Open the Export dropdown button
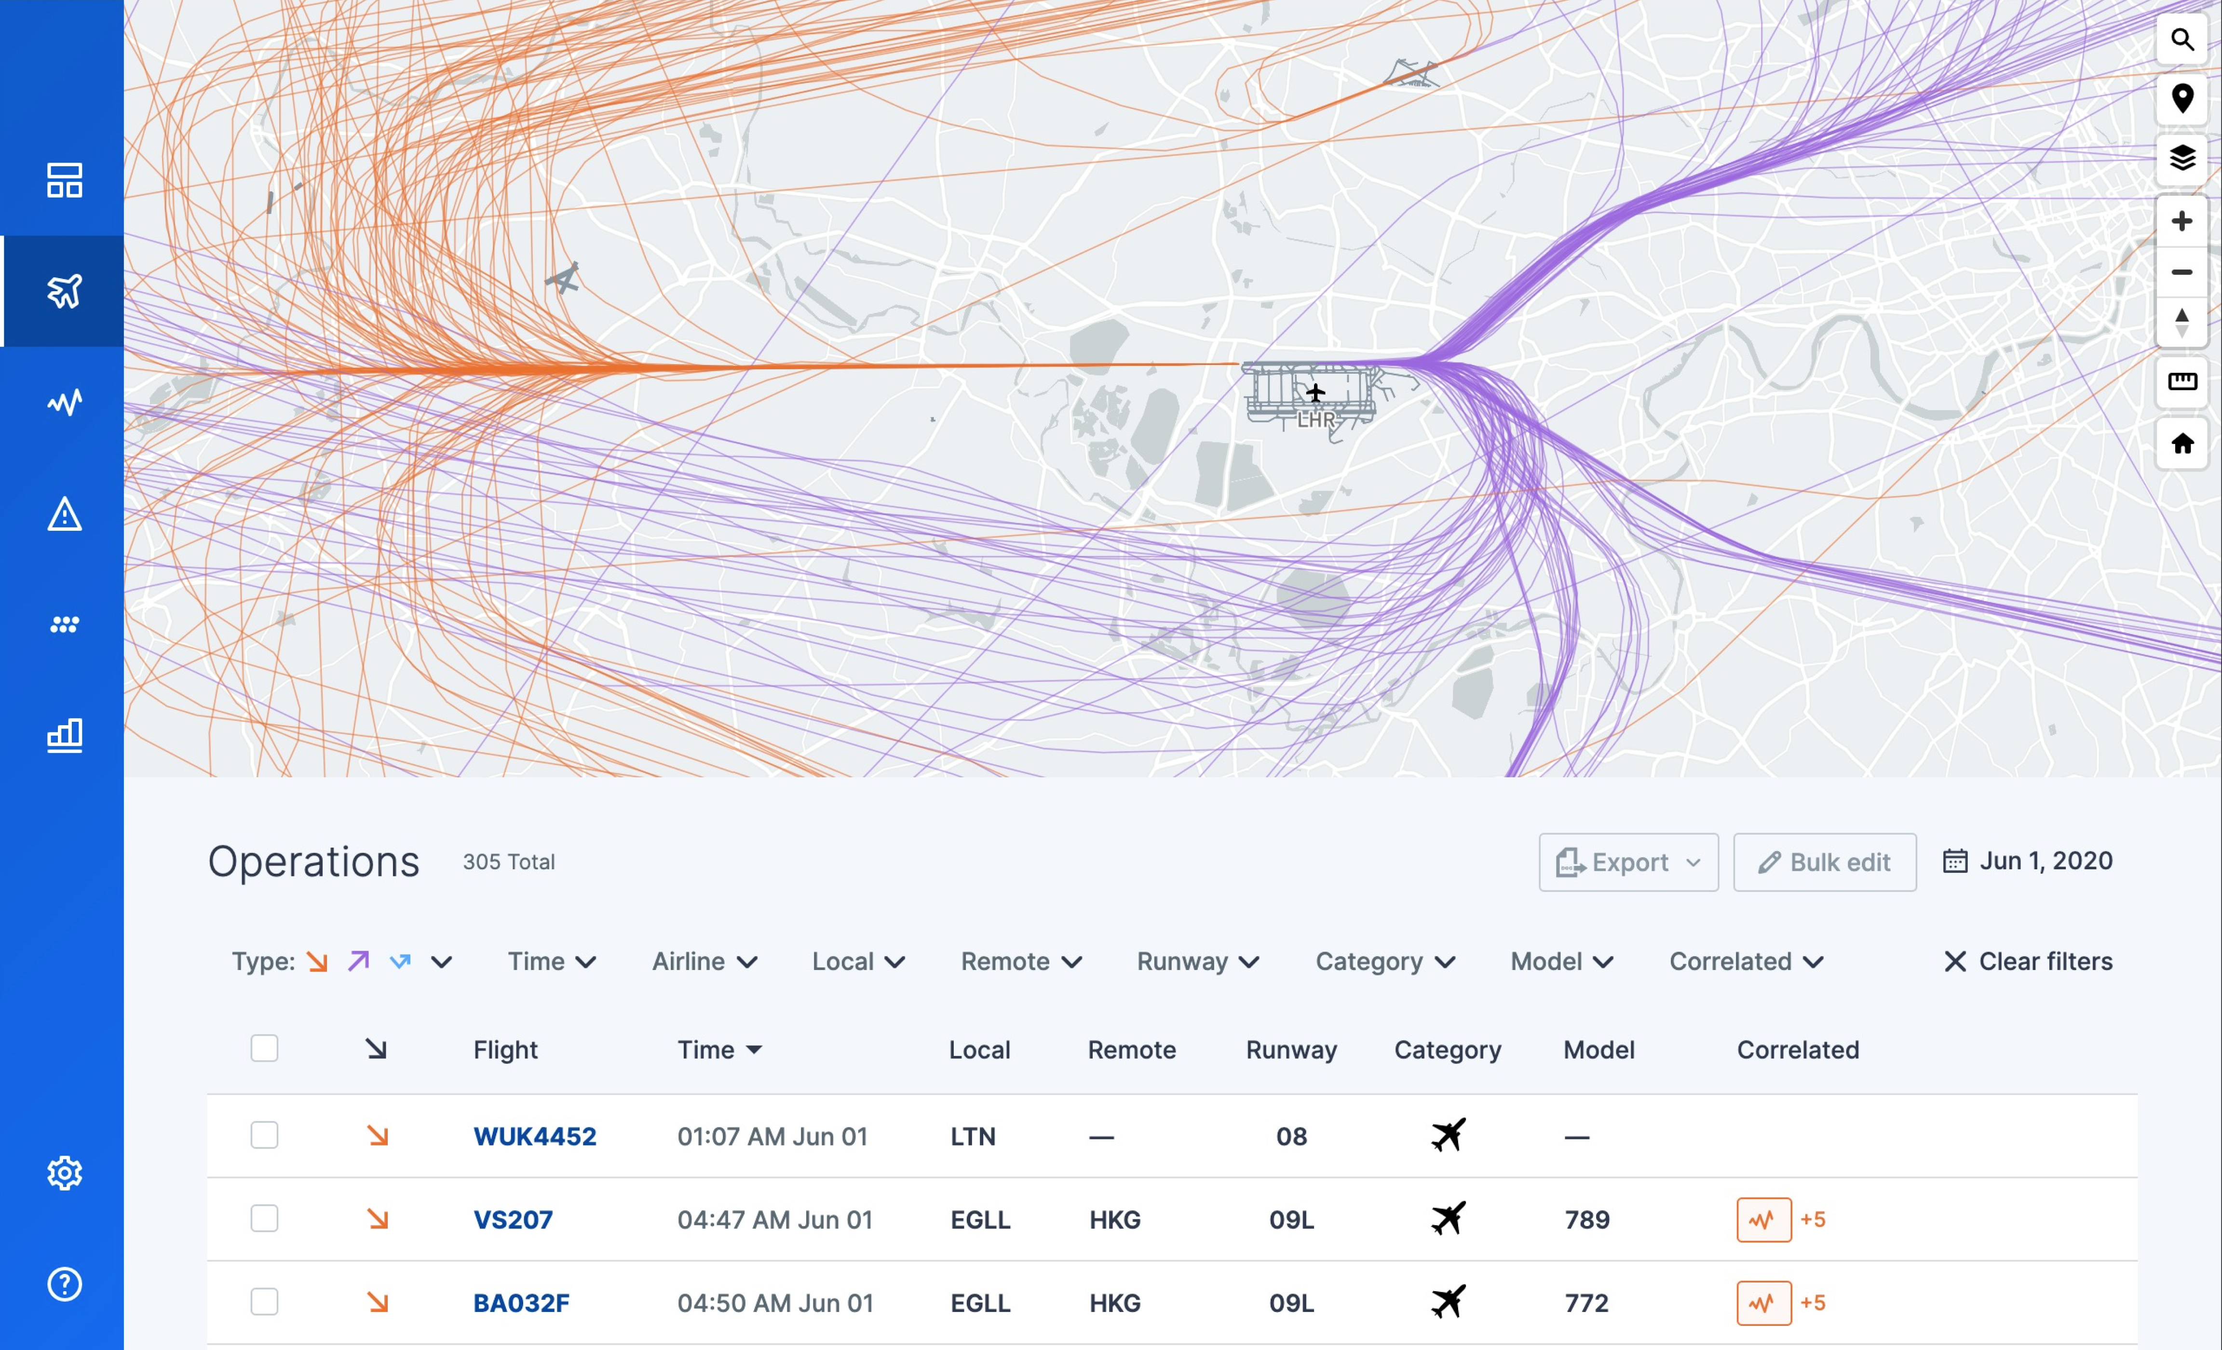Screen dimensions: 2222x1350 click(x=1628, y=862)
